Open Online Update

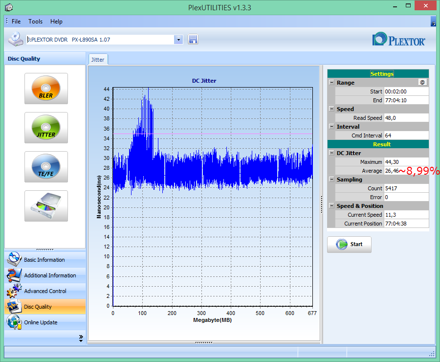[x=45, y=322]
